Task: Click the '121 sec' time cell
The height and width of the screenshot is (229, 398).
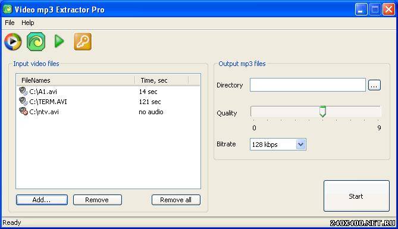Action: point(150,102)
